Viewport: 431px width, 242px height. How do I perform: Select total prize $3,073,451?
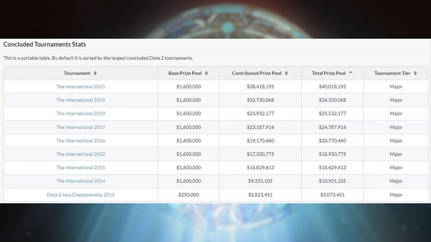[333, 195]
